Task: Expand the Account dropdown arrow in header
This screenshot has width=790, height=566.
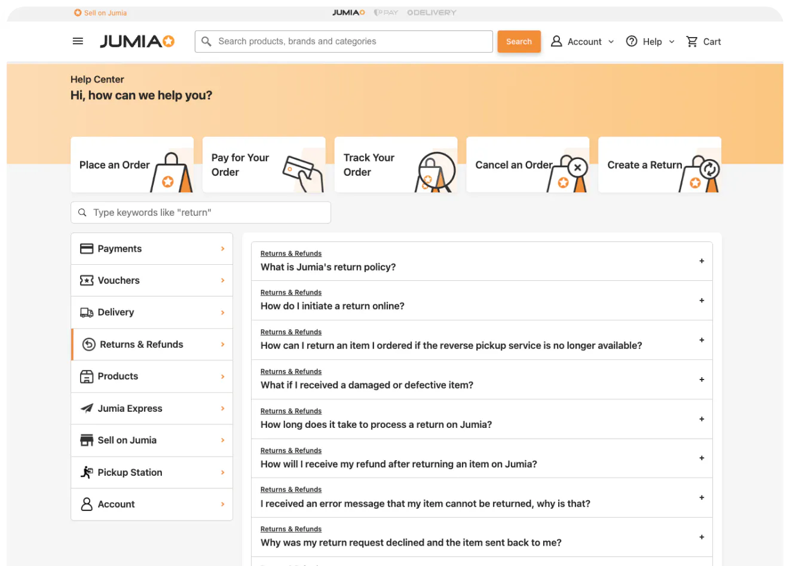Action: [x=611, y=42]
